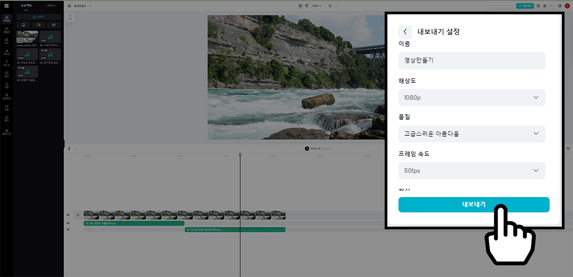The height and width of the screenshot is (277, 573).
Task: Click the back arrow in export settings
Action: point(405,32)
